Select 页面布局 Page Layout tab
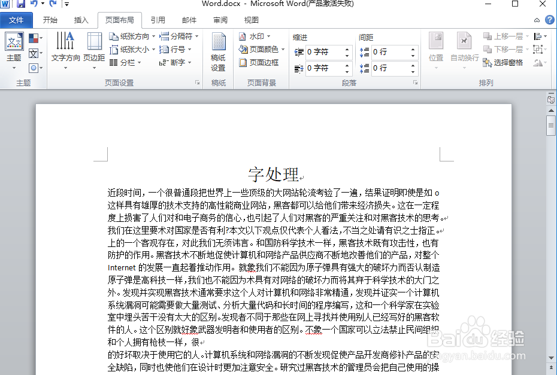557x375 pixels. (x=120, y=20)
